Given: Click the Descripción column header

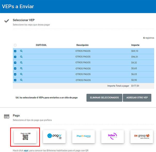Looking at the screenshot, I should coord(83,45).
